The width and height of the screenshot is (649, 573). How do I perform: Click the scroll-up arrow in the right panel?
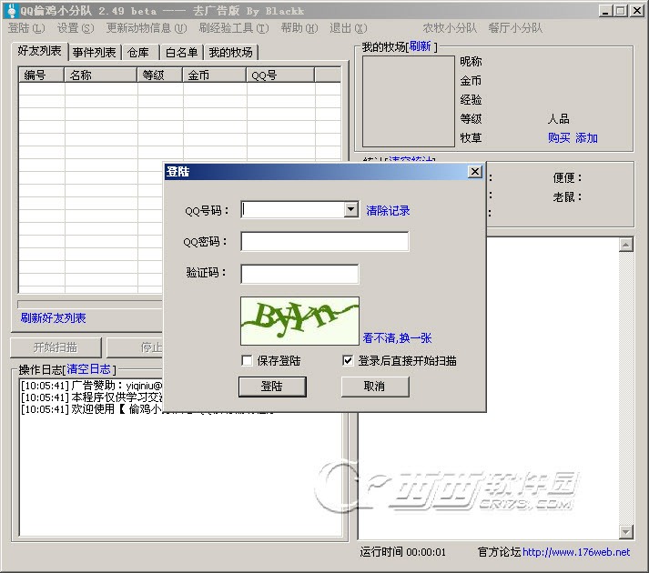625,245
